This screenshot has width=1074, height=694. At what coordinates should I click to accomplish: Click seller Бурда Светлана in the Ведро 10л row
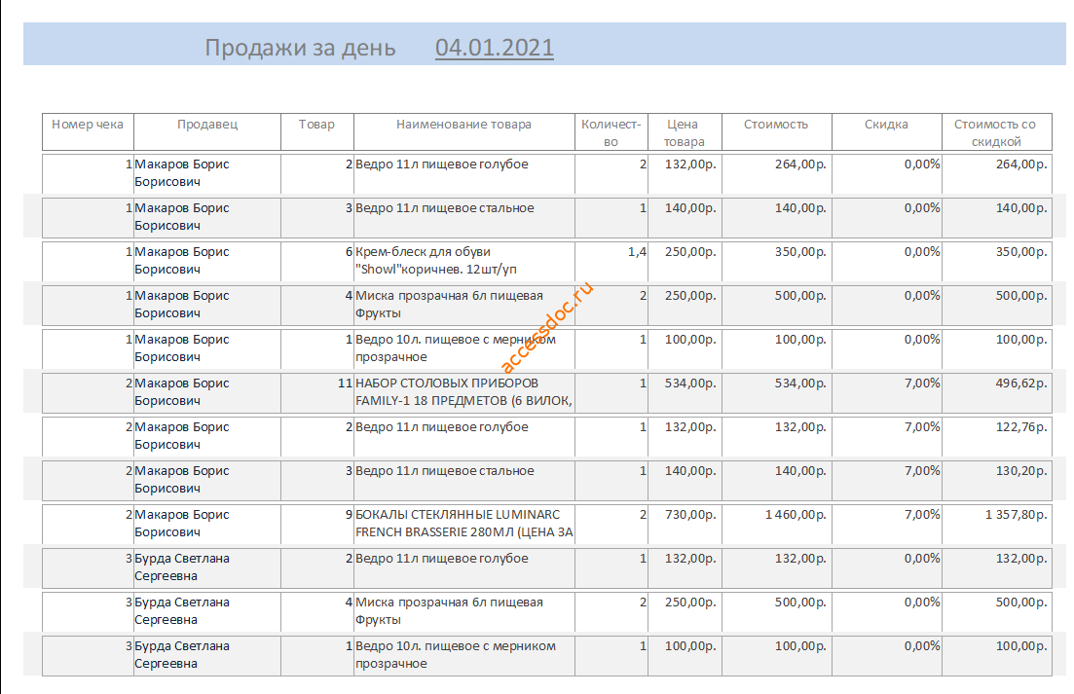[x=181, y=655]
